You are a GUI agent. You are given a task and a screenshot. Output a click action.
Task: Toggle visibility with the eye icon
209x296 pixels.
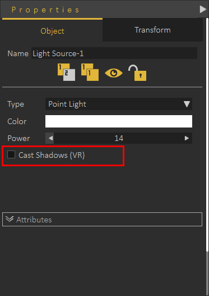tap(114, 73)
